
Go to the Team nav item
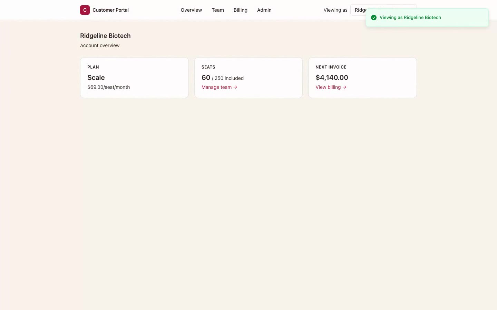click(x=218, y=10)
